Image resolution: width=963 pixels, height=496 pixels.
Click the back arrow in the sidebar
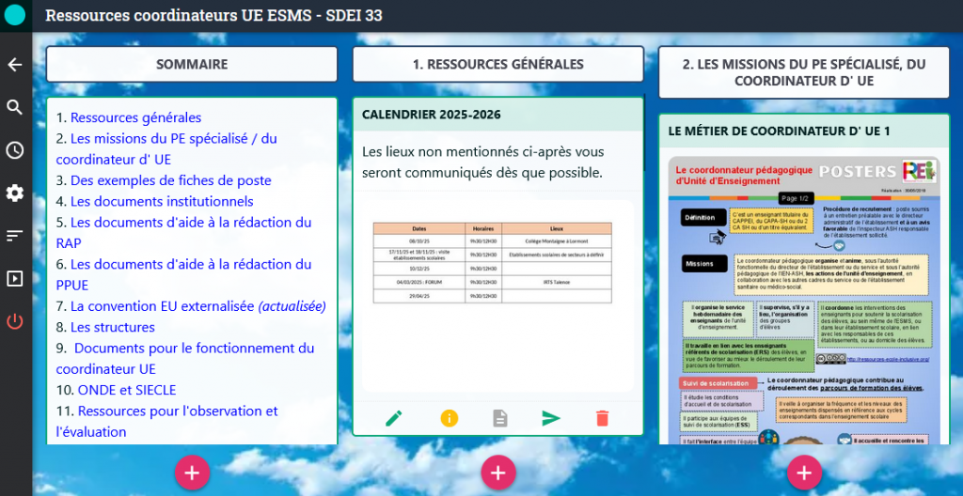(15, 65)
